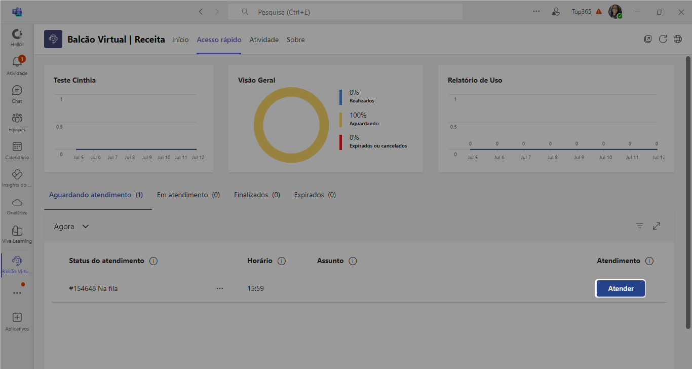Screen dimensions: 692x369
Task: Click the page vertical scrollbar
Action: (x=688, y=193)
